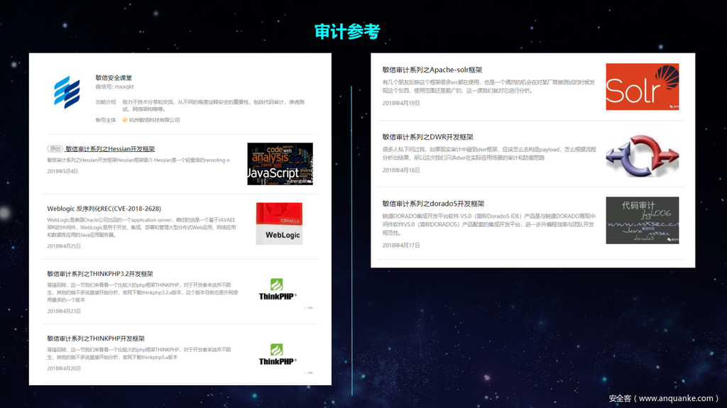
Task: Open article 敏信审计系列之dorado5开发框架
Action: tap(433, 204)
